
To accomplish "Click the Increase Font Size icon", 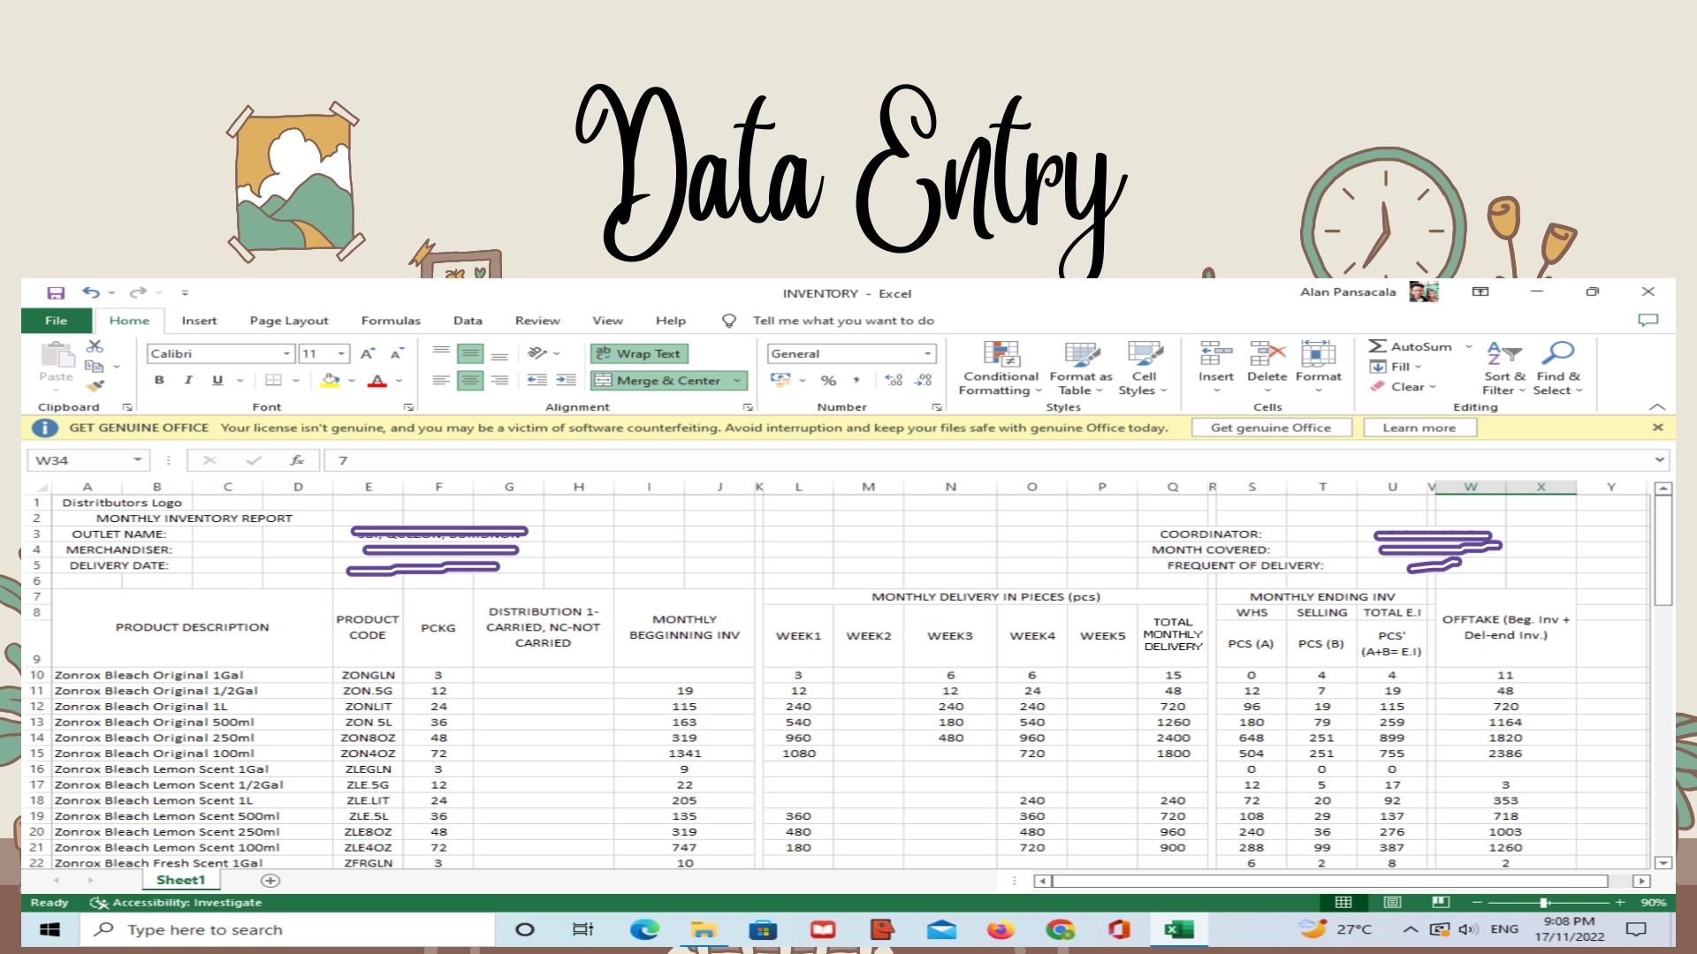I will (368, 354).
